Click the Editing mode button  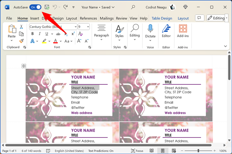[x=216, y=18]
